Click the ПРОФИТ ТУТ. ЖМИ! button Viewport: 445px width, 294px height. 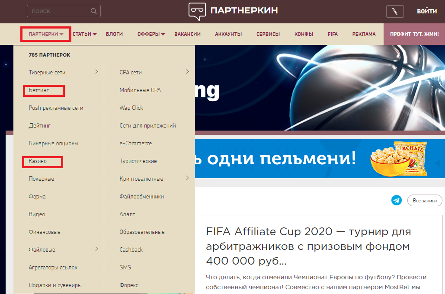coord(414,34)
